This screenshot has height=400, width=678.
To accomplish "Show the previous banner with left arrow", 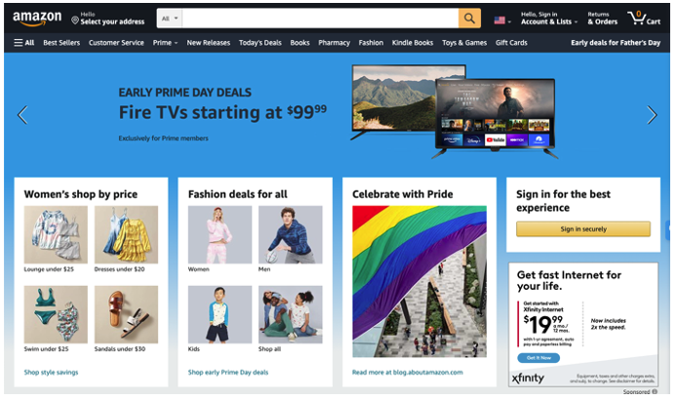I will [22, 115].
